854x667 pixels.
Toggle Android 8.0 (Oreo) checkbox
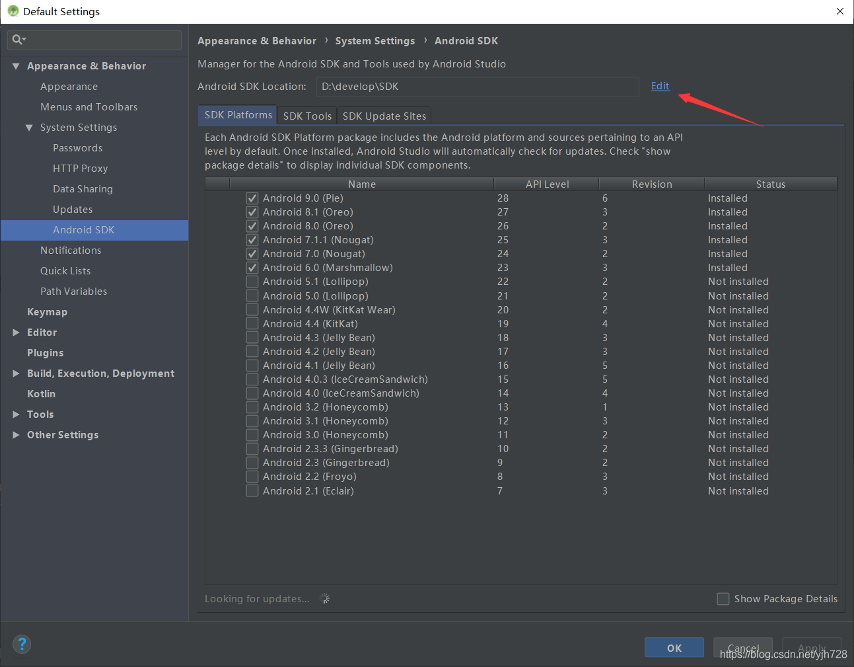click(x=252, y=226)
